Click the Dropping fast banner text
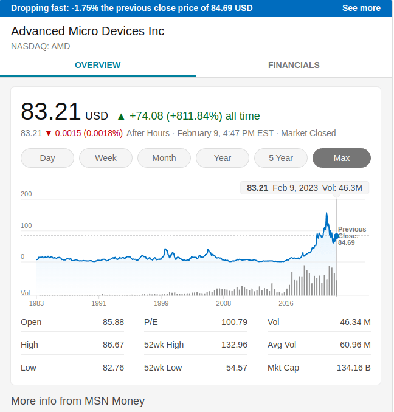The image size is (394, 412). (x=132, y=8)
